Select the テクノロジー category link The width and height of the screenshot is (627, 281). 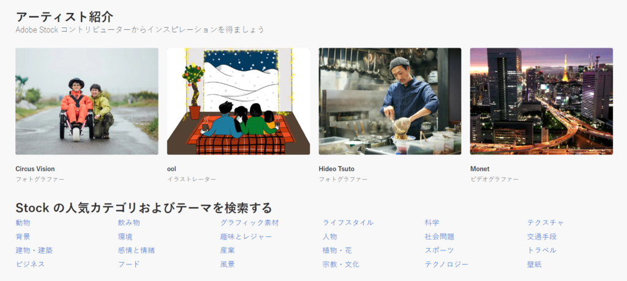pyautogui.click(x=446, y=265)
